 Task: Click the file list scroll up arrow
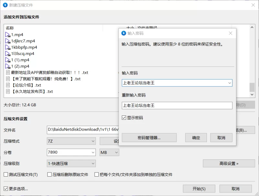pos(252,27)
